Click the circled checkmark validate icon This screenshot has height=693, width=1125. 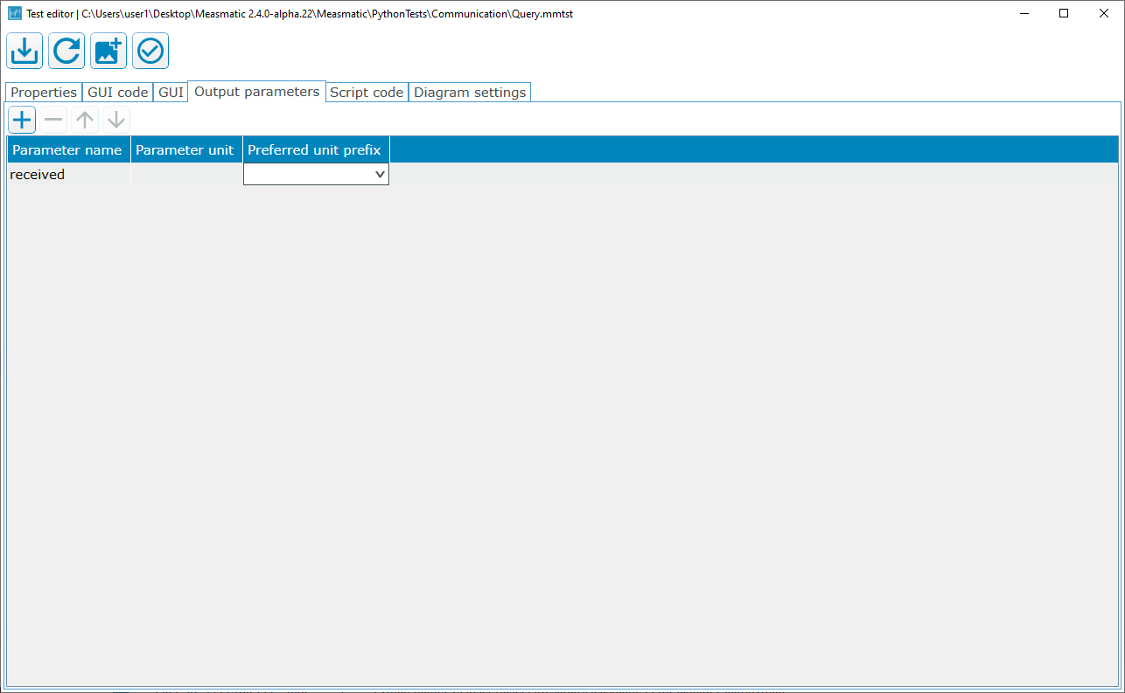150,52
